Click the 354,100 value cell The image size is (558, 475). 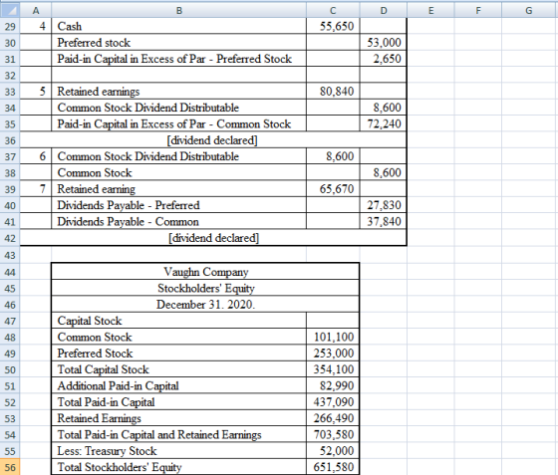click(333, 369)
